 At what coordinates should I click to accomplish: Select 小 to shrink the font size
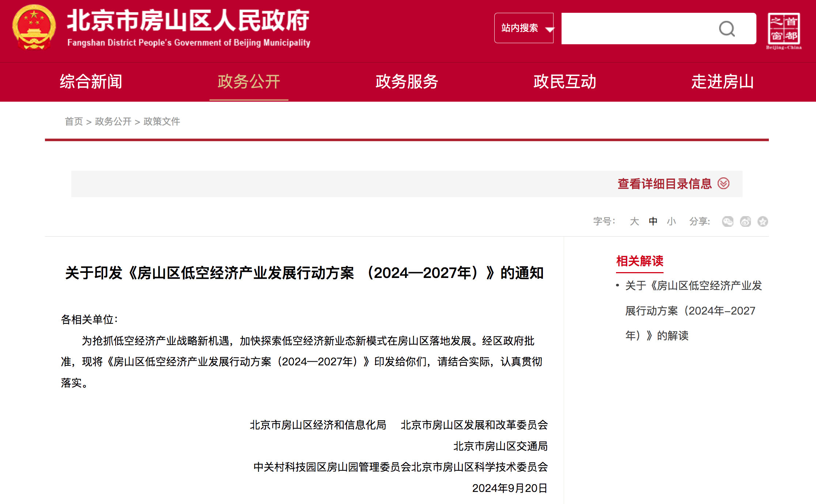point(672,221)
